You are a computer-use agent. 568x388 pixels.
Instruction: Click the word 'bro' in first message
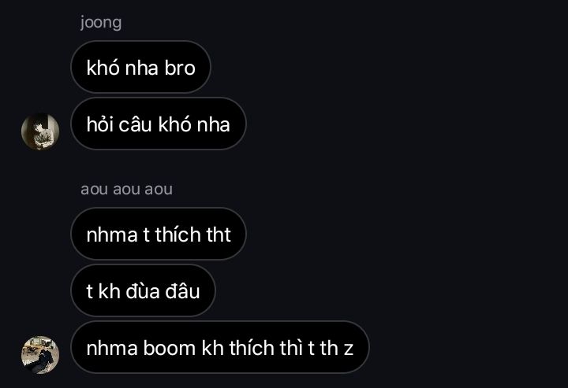pos(180,68)
